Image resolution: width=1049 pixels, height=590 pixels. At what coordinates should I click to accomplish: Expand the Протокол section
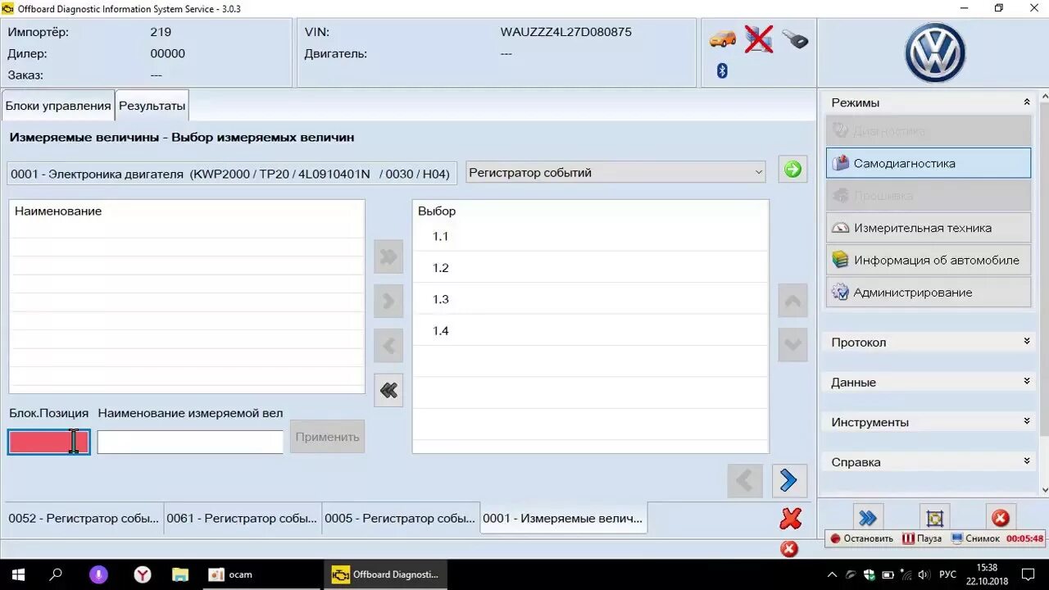(x=928, y=342)
